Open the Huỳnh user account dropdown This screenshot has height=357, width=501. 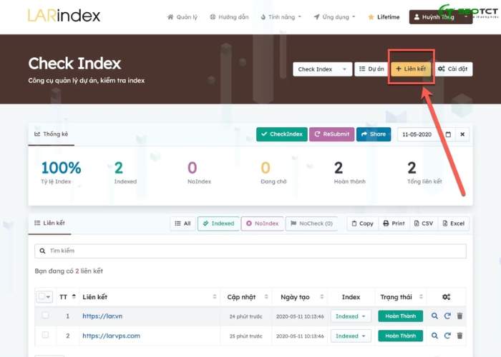click(x=441, y=17)
